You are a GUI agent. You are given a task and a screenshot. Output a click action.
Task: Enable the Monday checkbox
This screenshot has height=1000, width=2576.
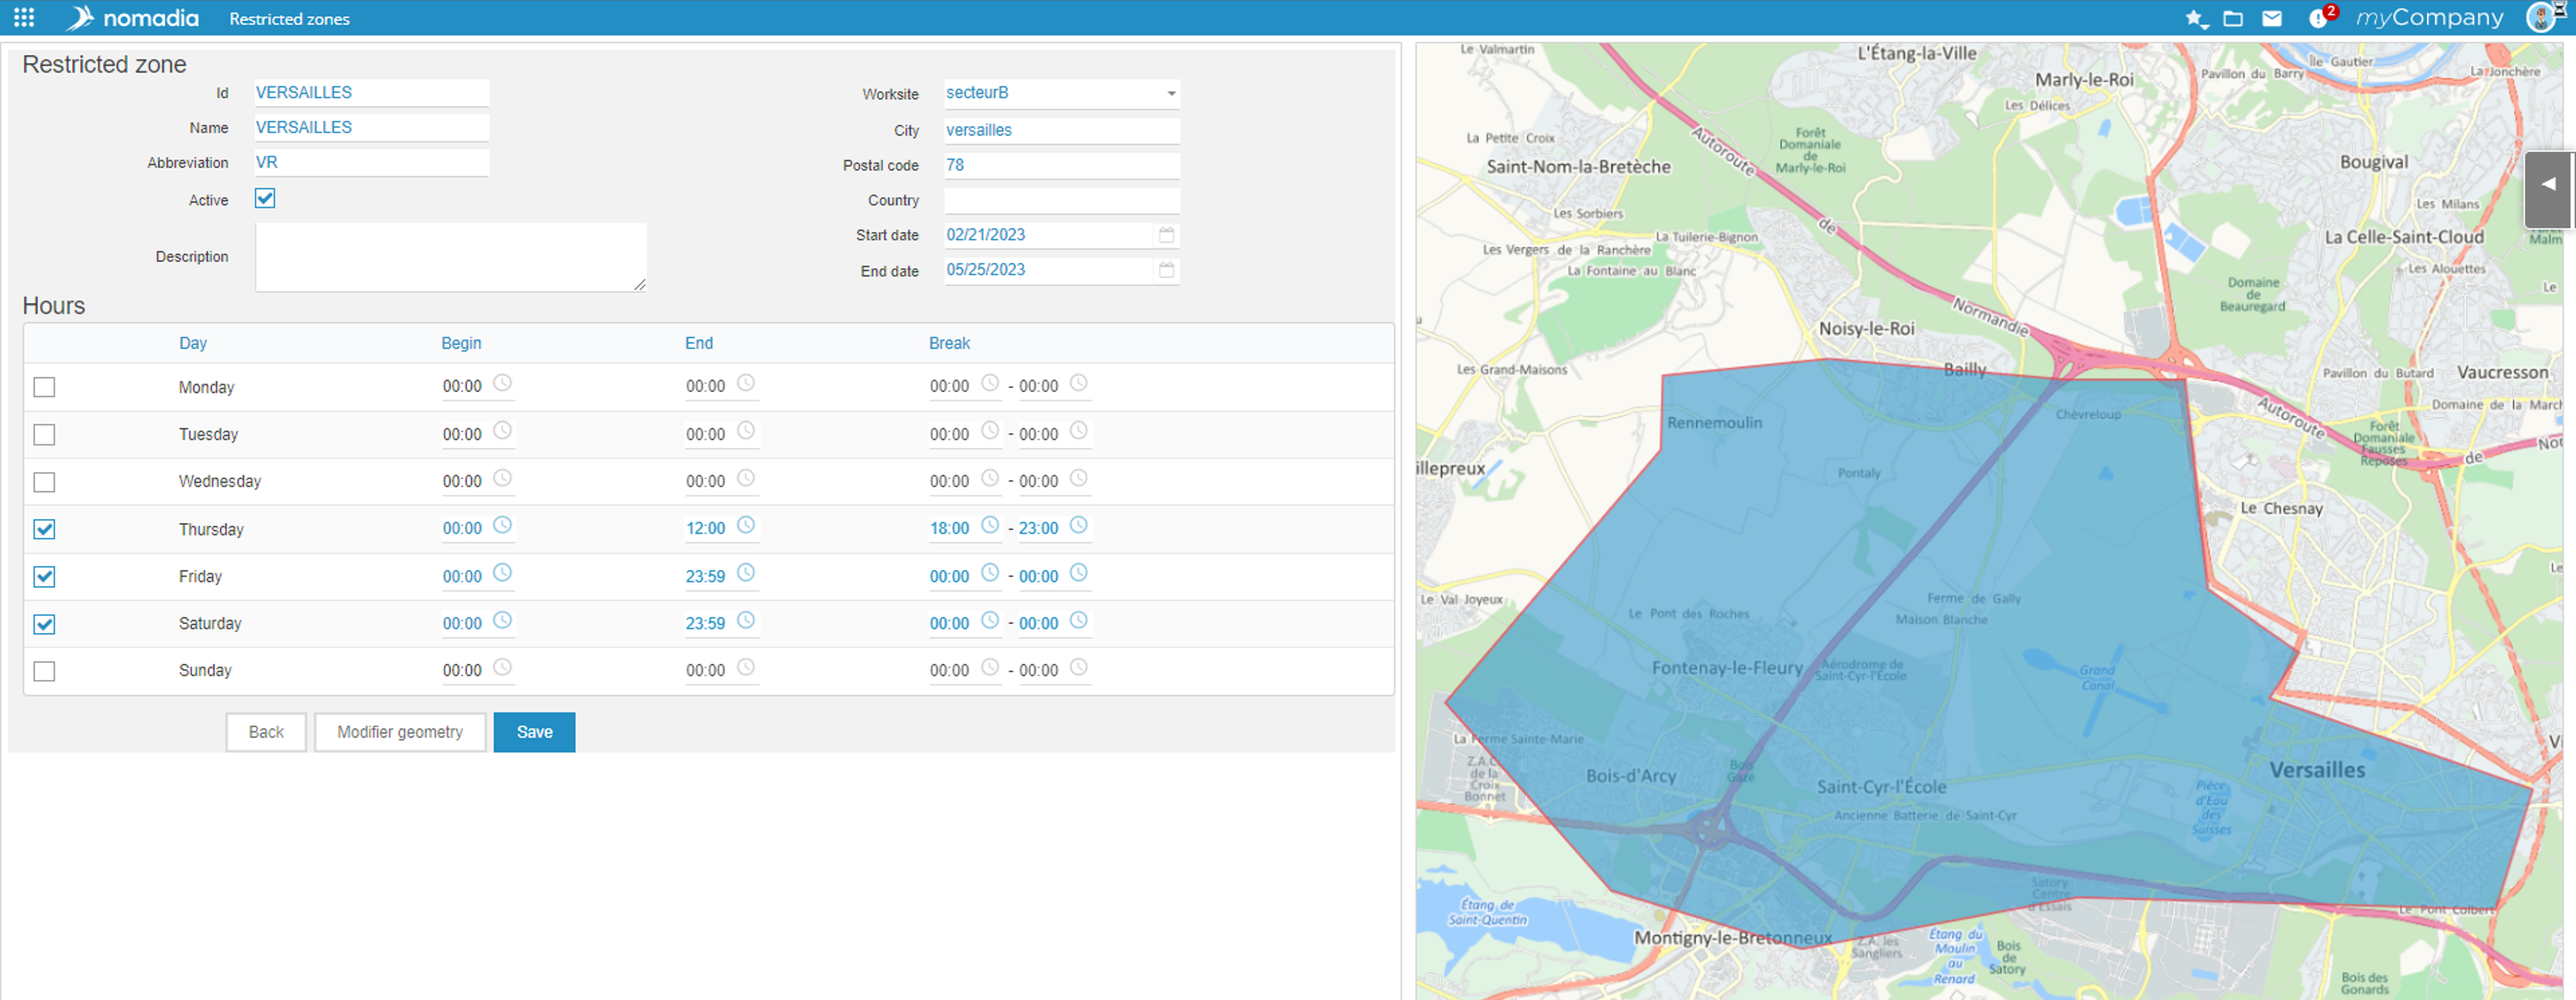tap(44, 387)
